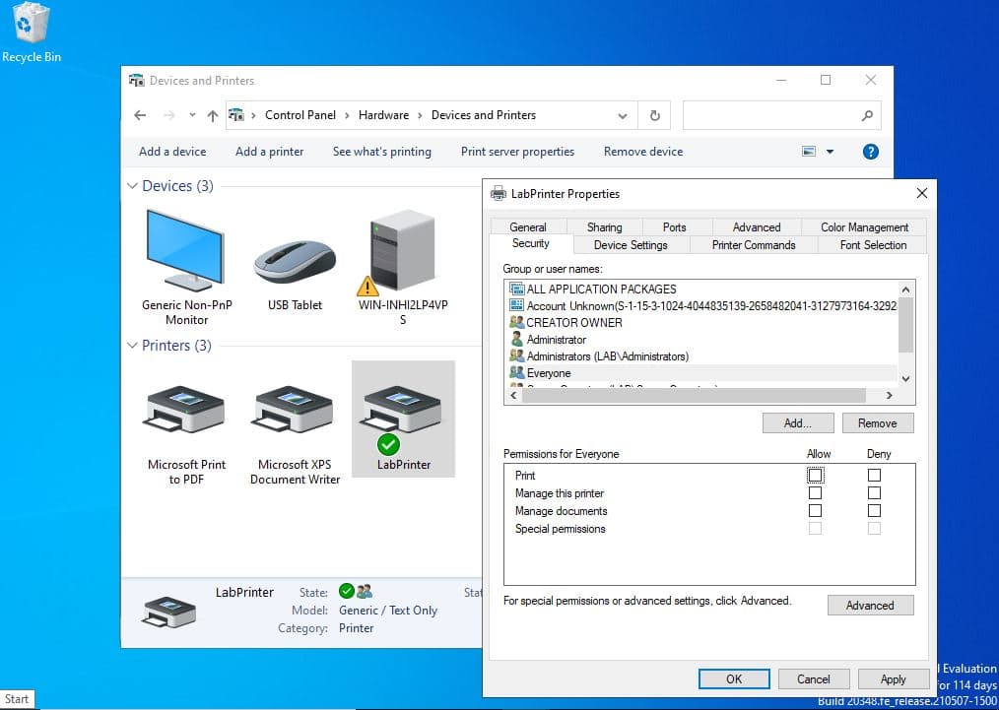Refresh the Devices and Printers address bar
This screenshot has height=710, width=999.
coord(654,115)
